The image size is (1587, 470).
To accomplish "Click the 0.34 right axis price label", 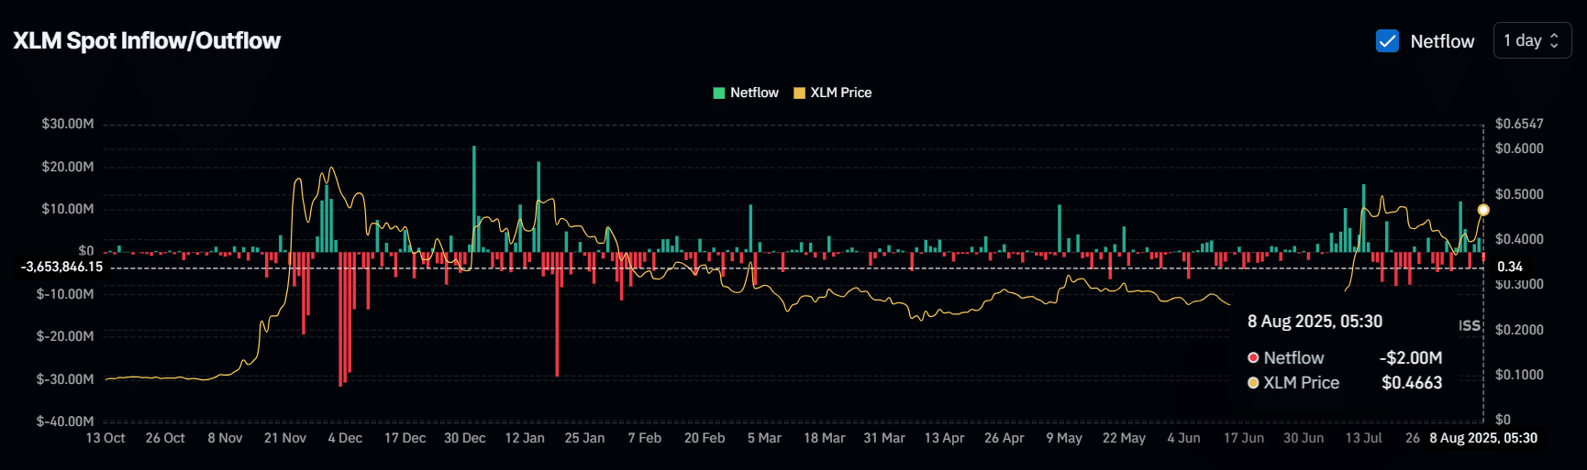I will 1510,268.
